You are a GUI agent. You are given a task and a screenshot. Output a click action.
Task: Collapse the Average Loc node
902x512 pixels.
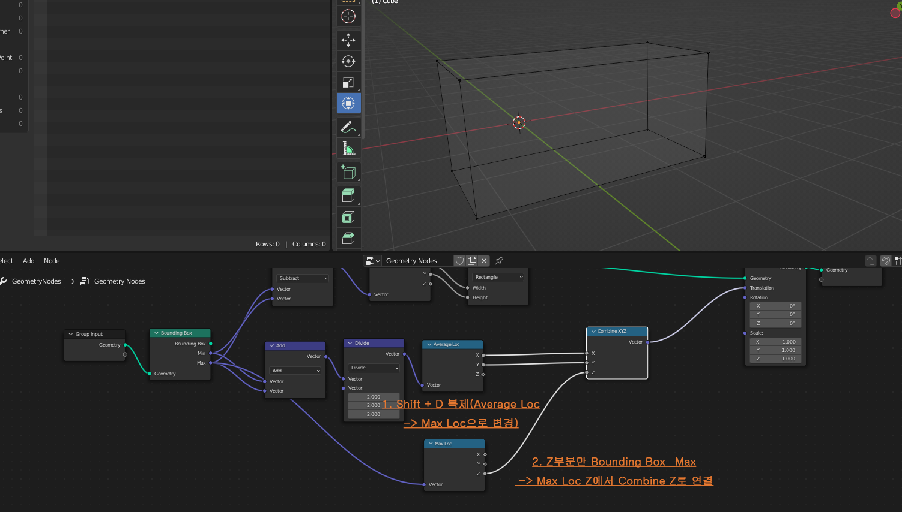tap(429, 344)
